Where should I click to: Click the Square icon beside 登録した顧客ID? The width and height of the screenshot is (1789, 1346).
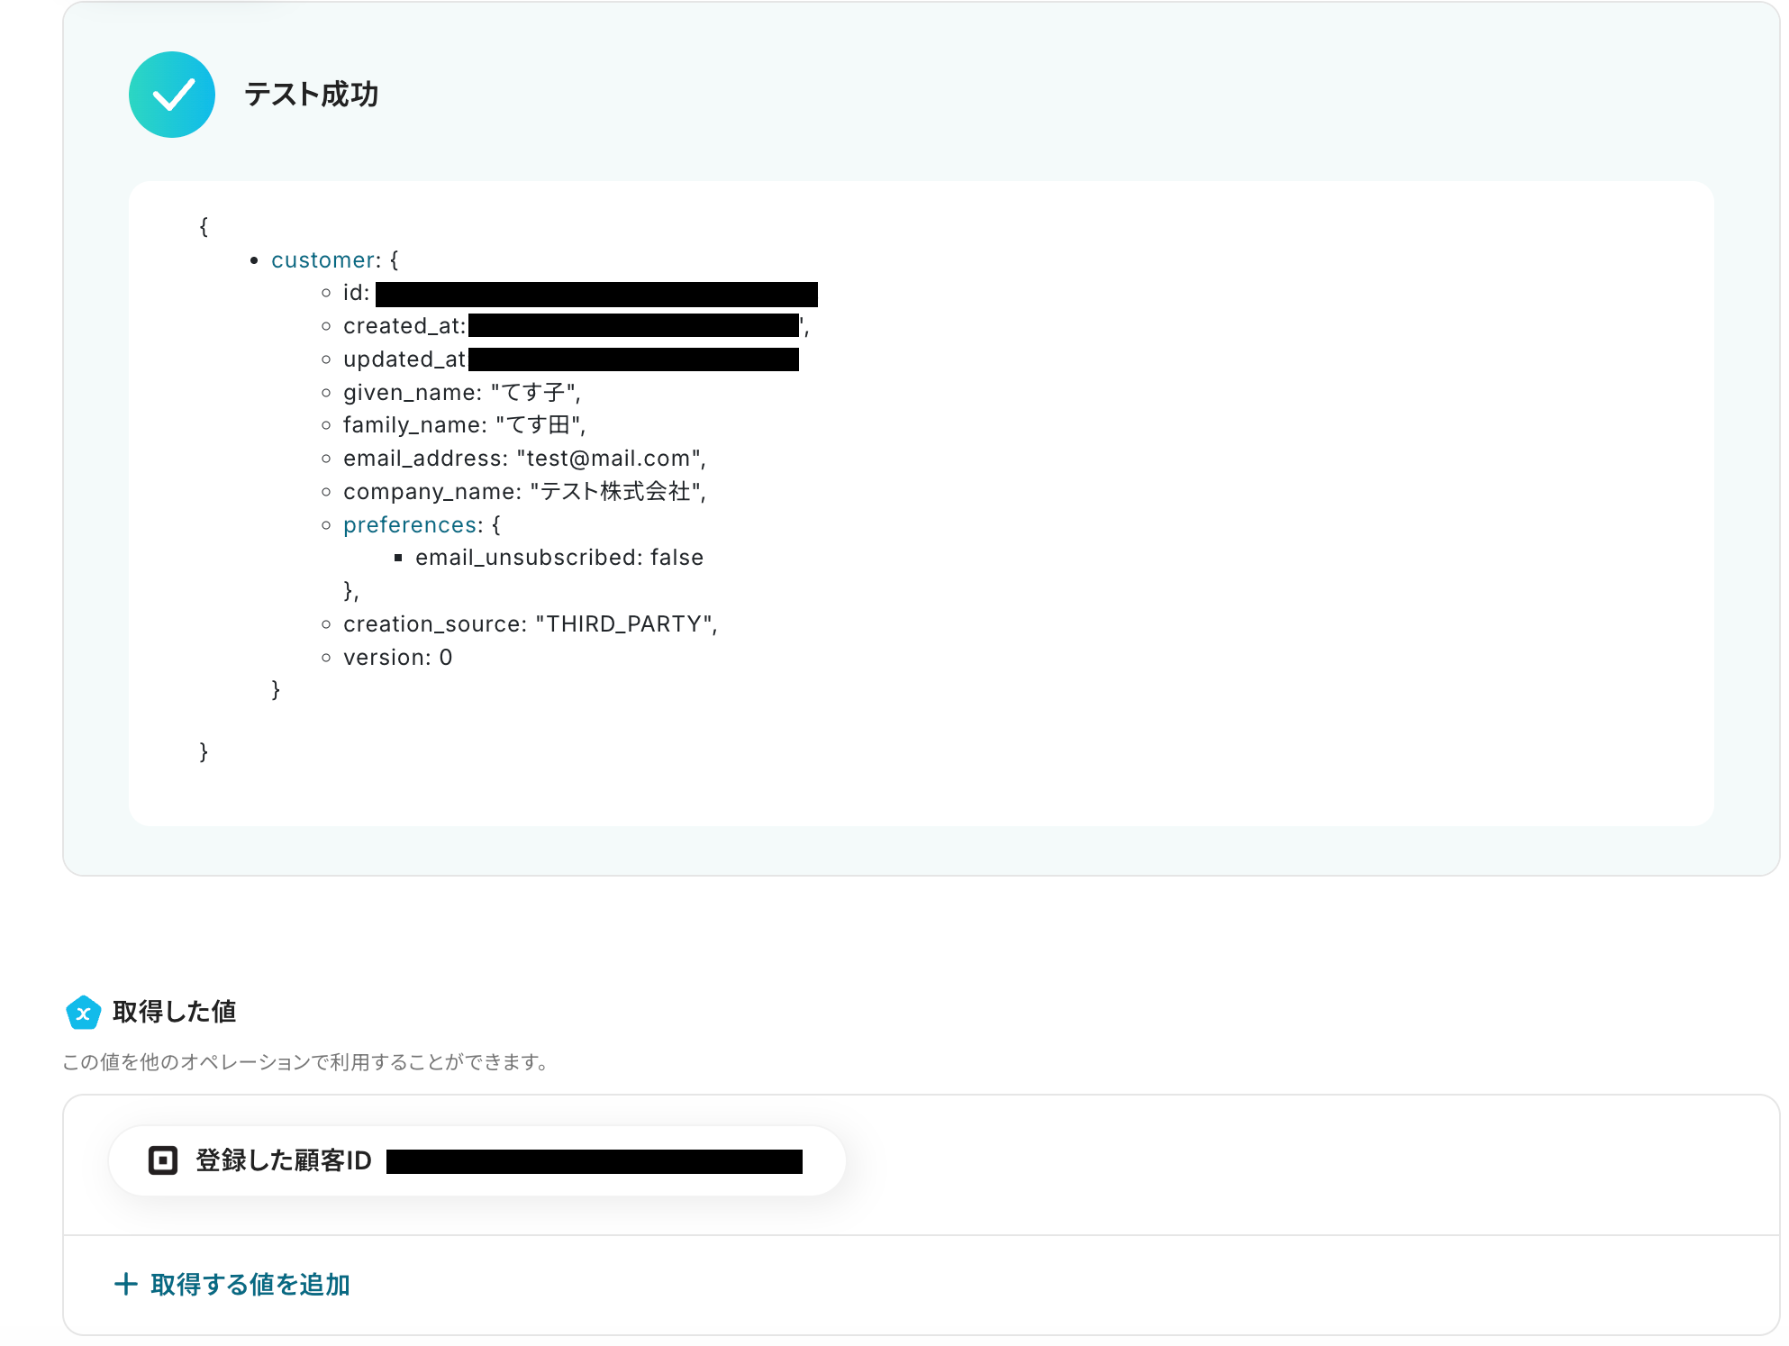[x=163, y=1160]
